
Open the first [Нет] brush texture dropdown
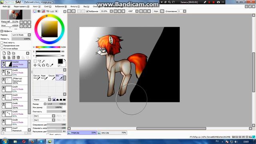44,116
